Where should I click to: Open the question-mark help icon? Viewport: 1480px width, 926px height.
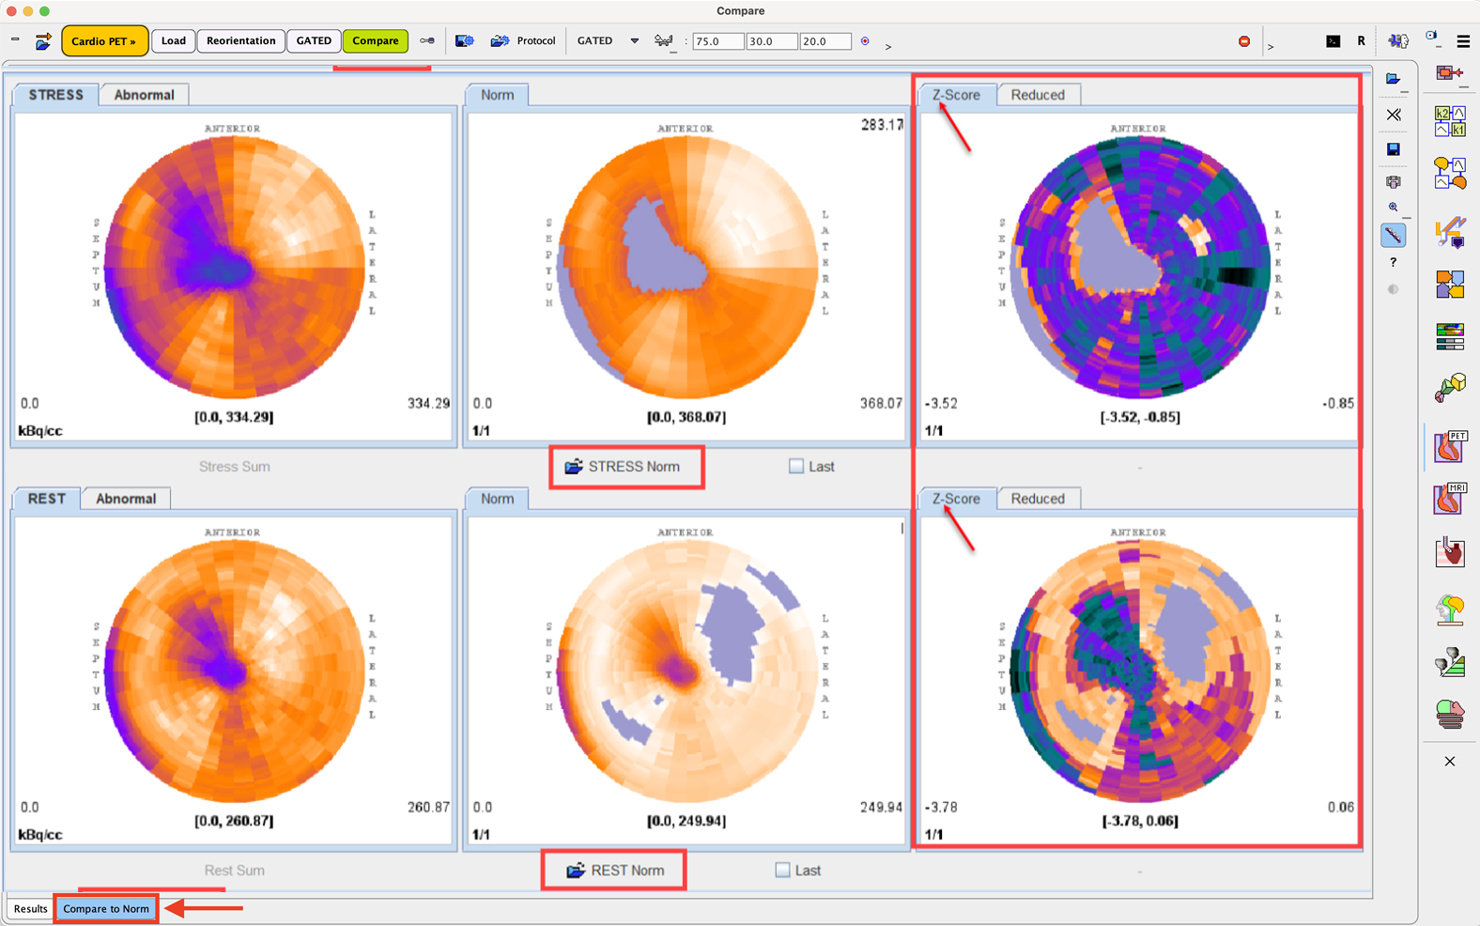coord(1394,262)
